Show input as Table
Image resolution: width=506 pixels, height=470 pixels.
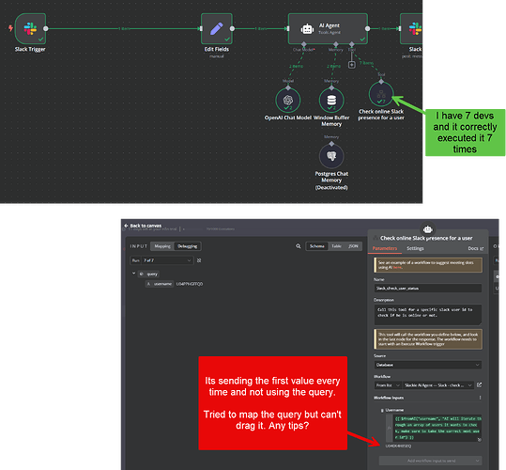coord(336,246)
